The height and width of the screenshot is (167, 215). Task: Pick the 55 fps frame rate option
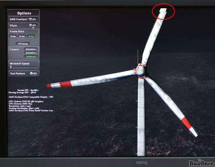(31, 36)
